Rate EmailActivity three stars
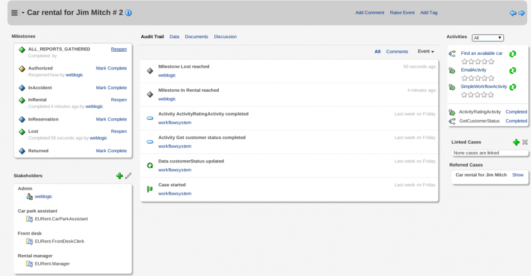This screenshot has width=531, height=276. click(x=478, y=78)
